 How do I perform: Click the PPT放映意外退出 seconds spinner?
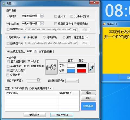point(36,51)
